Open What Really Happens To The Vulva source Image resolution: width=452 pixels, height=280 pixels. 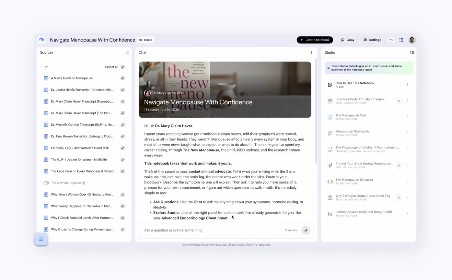point(82,206)
